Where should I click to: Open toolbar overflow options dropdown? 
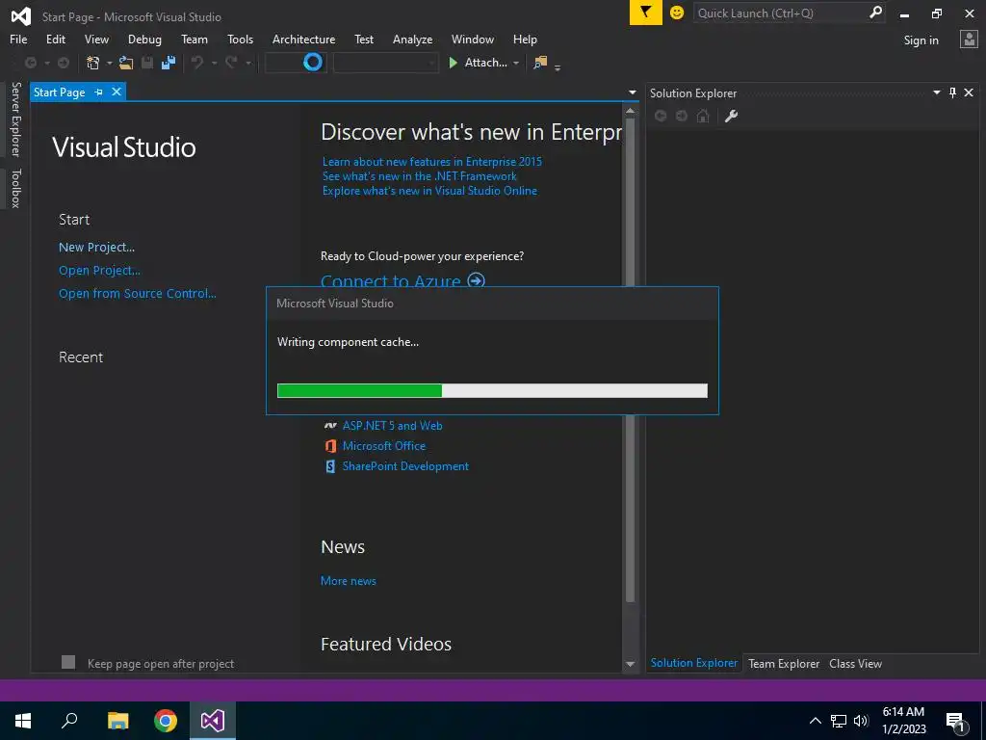[558, 66]
